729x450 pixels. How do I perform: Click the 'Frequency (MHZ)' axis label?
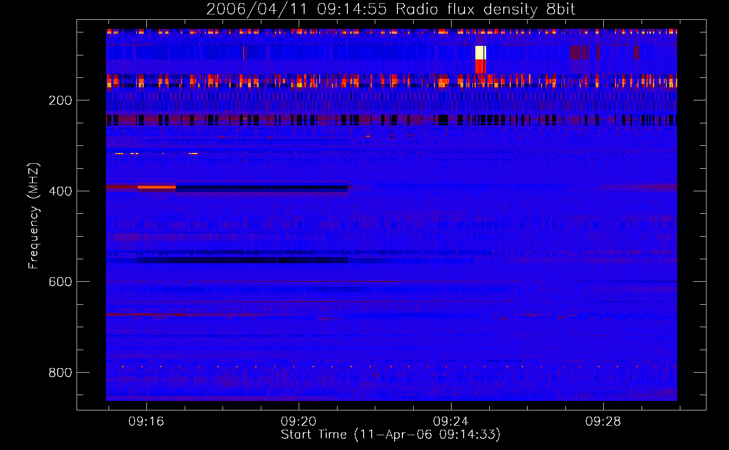pos(33,216)
